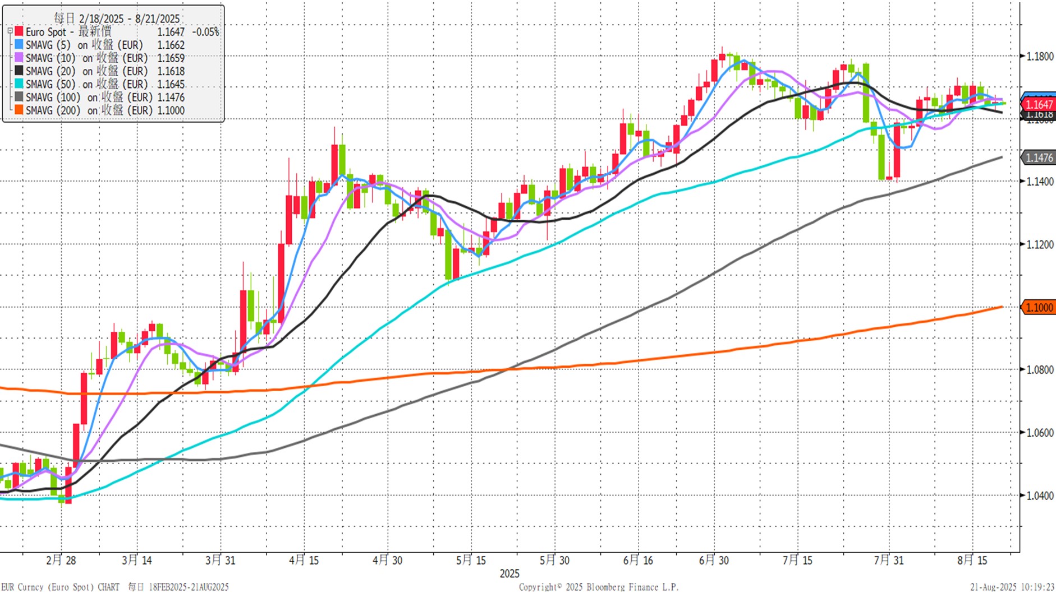Image resolution: width=1056 pixels, height=593 pixels.
Task: Click the 4月 30 x-axis date label
Action: point(388,560)
